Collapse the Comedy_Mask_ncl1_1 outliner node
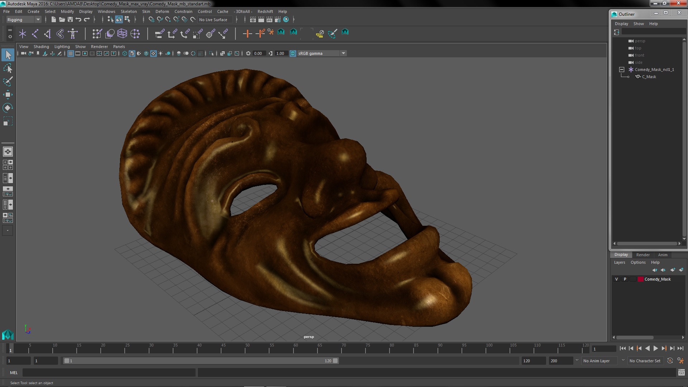 click(622, 70)
